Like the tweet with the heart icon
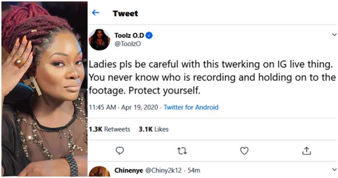Image resolution: width=338 pixels, height=178 pixels. pyautogui.click(x=244, y=151)
